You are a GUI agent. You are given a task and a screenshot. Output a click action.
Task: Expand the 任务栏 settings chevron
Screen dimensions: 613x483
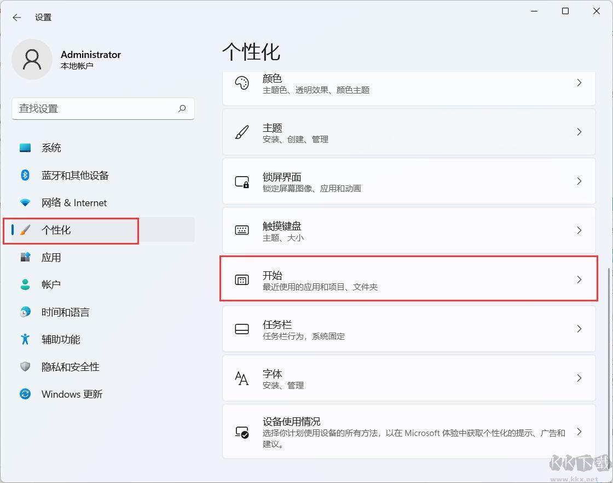(x=579, y=329)
